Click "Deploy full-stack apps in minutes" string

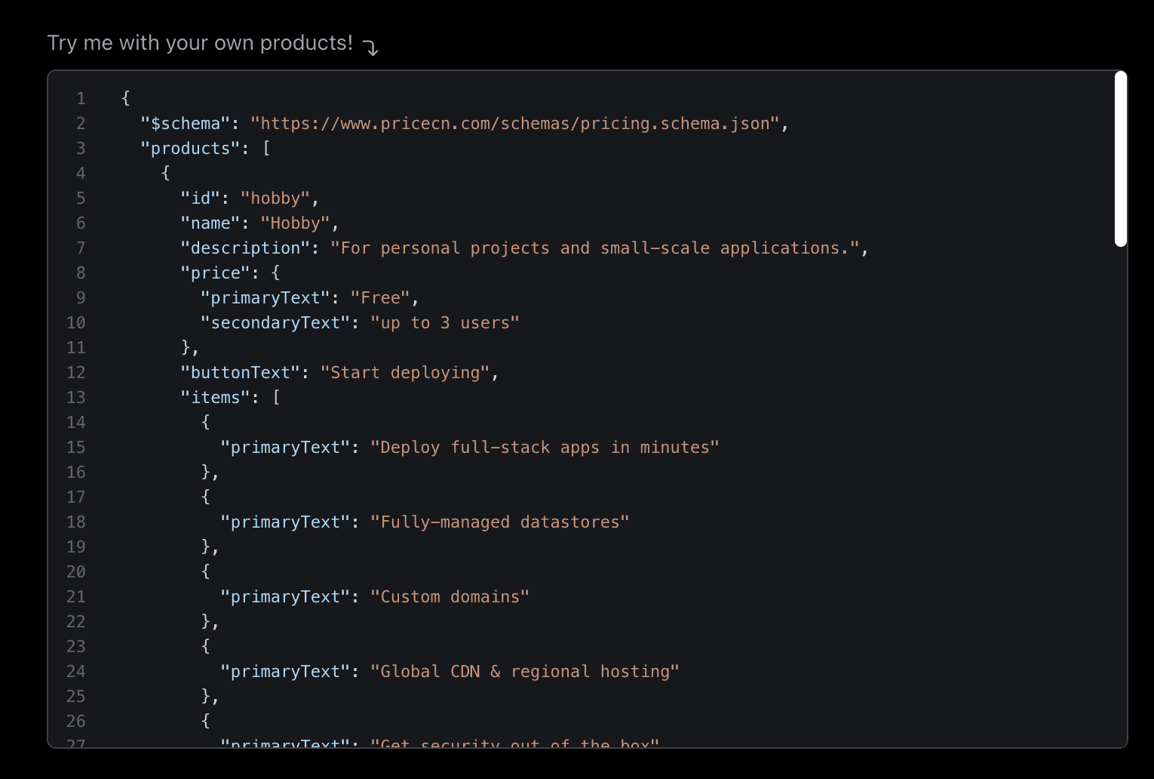544,448
